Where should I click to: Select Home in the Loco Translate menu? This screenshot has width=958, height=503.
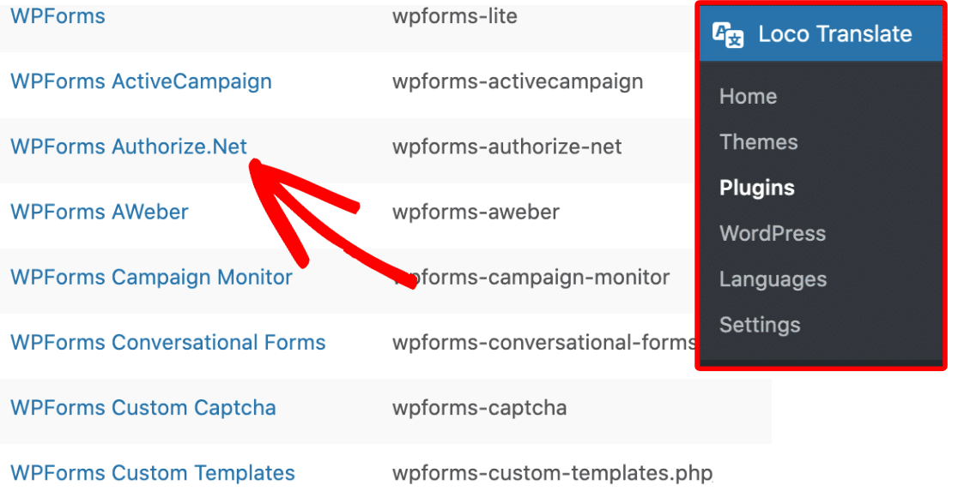[748, 96]
